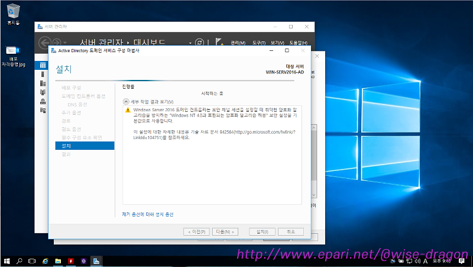Viewport: 473px width, 267px height.
Task: Select the 자격증명.jpg file on desktop
Action: 13,56
